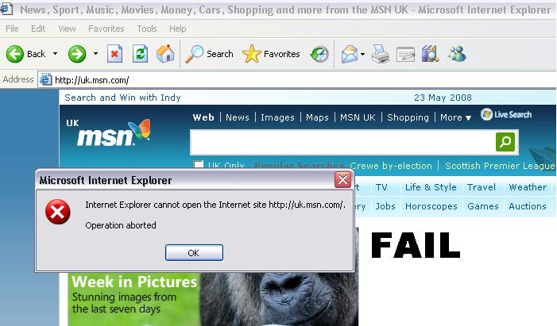
Task: Click the IE icon in title bar
Action: (6, 8)
